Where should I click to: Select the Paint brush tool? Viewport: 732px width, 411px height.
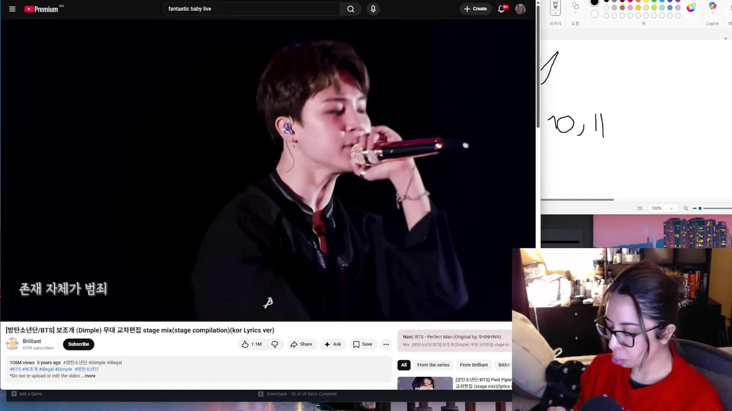pyautogui.click(x=555, y=5)
